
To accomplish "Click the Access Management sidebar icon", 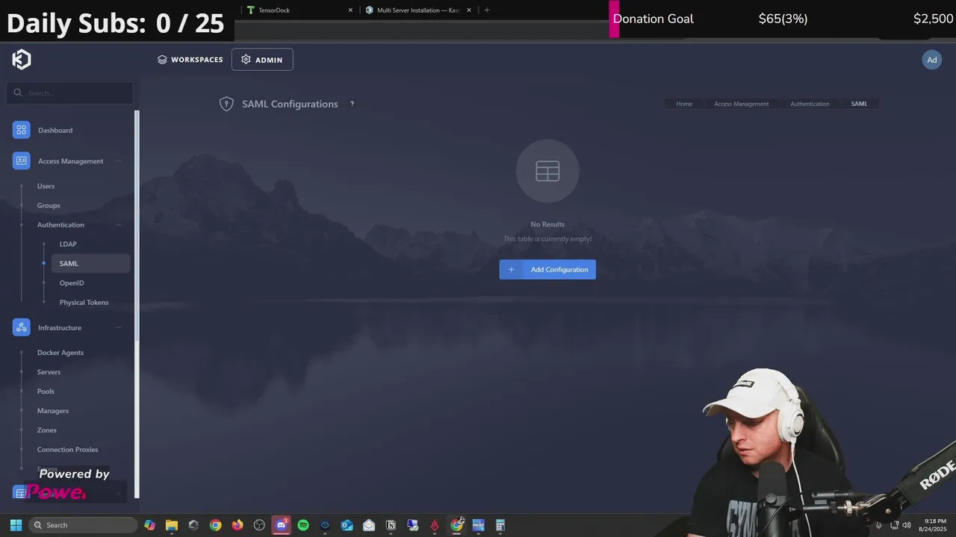I will pyautogui.click(x=21, y=161).
